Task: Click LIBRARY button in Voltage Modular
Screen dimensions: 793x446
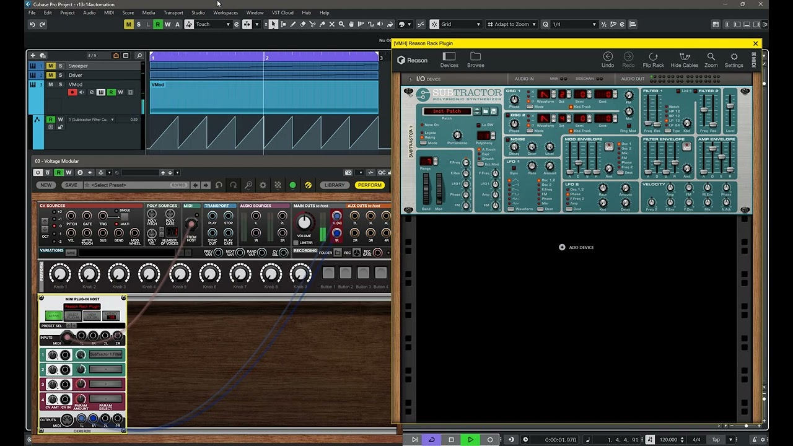Action: point(335,185)
